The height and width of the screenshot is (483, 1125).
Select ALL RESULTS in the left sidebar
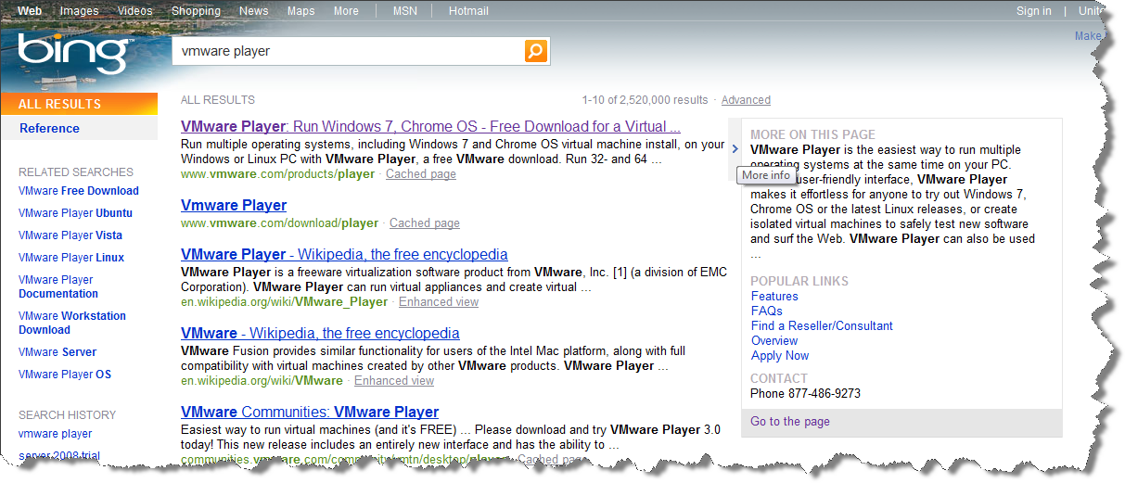(x=79, y=104)
